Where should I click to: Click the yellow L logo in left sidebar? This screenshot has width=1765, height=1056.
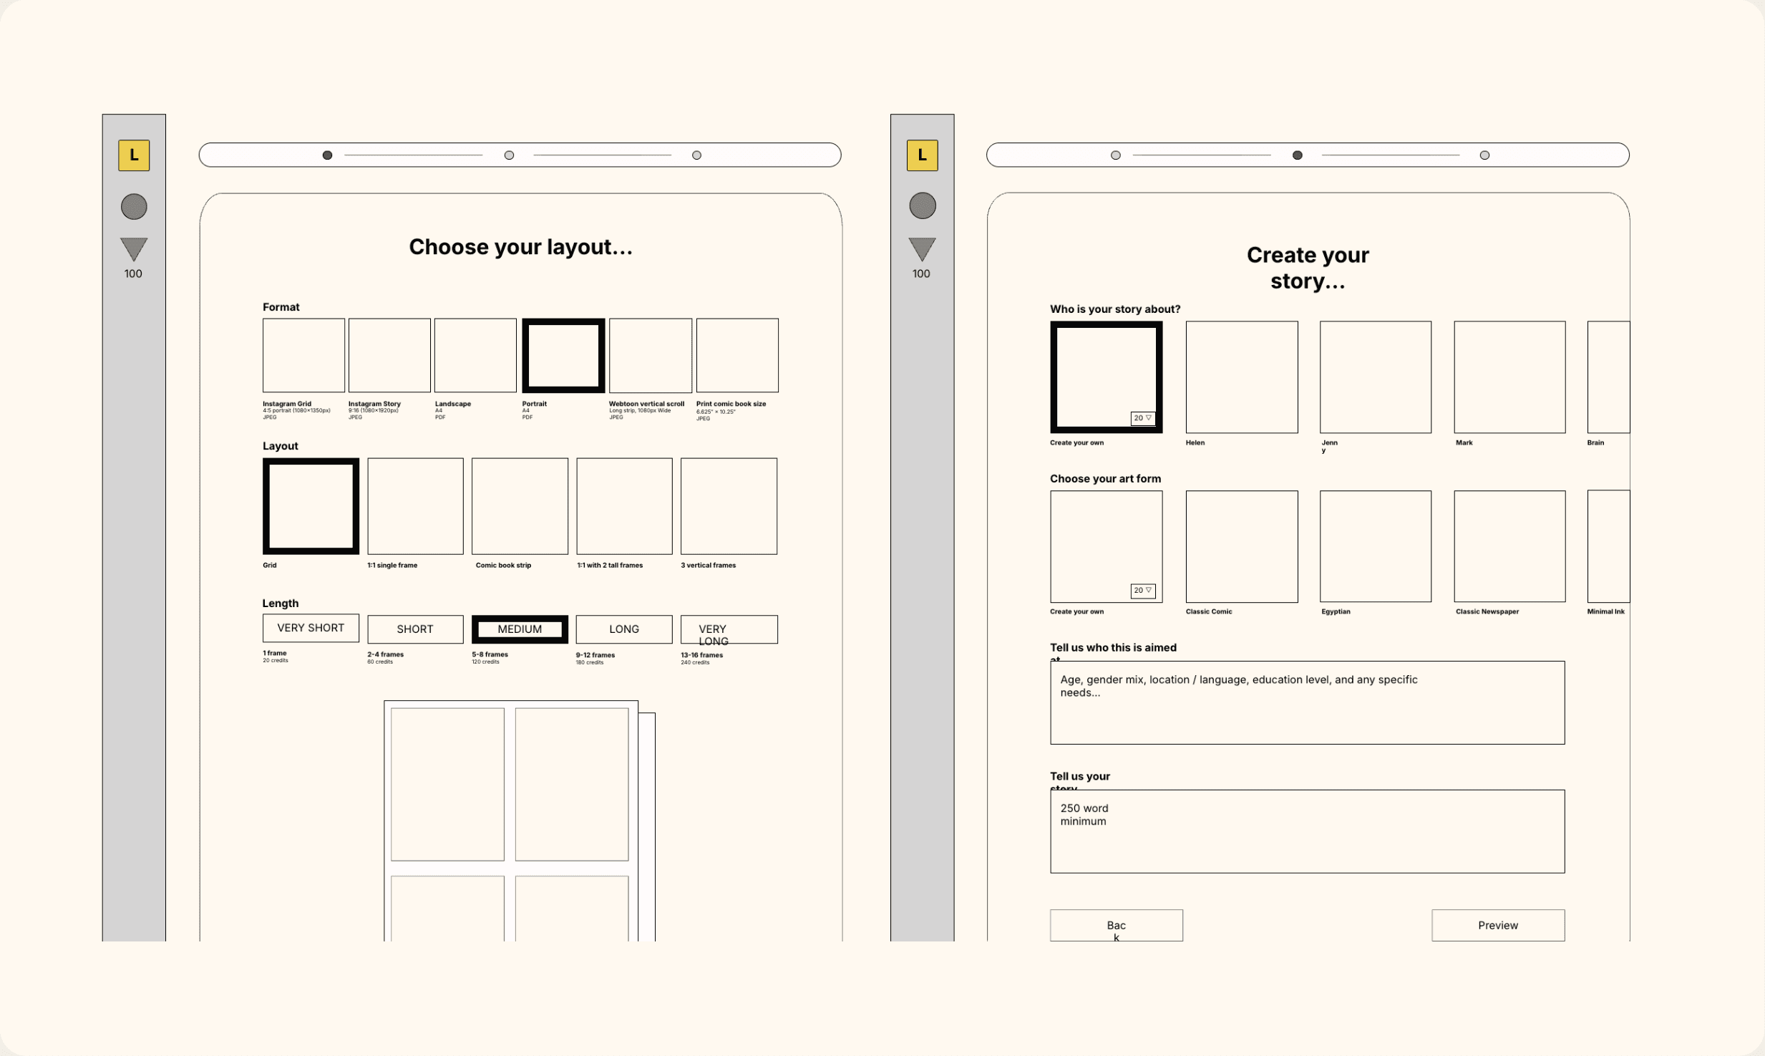pyautogui.click(x=134, y=155)
